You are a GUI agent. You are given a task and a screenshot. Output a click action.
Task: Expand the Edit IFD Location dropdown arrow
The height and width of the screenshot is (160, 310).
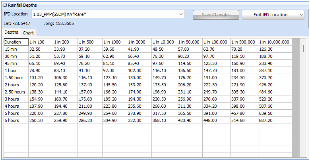pyautogui.click(x=301, y=15)
